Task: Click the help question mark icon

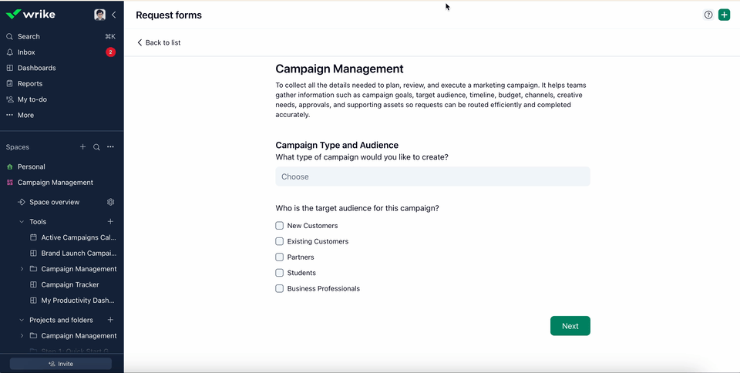Action: (x=708, y=15)
